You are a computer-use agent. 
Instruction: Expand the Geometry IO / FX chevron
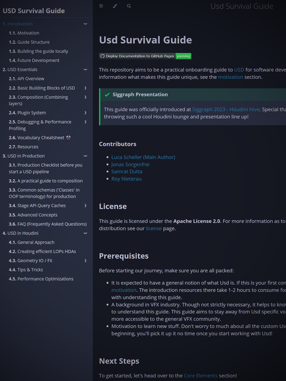tap(85, 261)
